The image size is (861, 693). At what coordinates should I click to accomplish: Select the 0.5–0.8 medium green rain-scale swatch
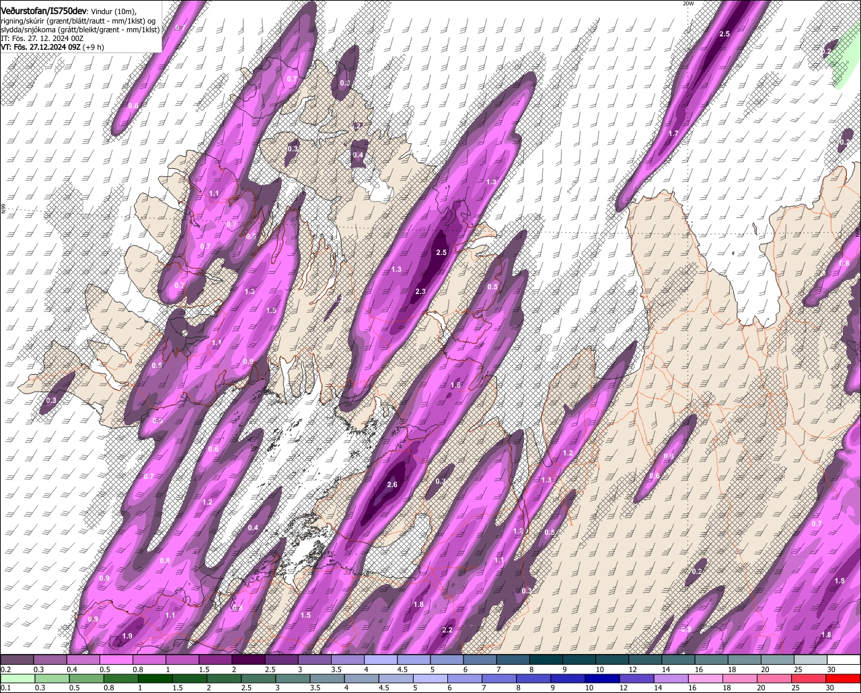[86, 678]
